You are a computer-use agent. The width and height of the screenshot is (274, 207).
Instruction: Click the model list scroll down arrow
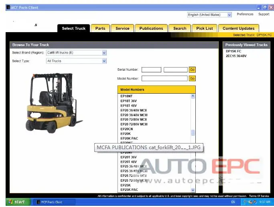(193, 190)
